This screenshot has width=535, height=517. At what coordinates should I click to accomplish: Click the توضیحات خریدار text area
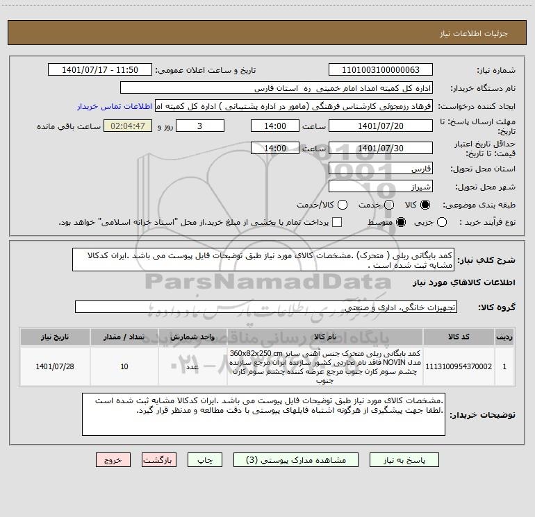(x=263, y=414)
